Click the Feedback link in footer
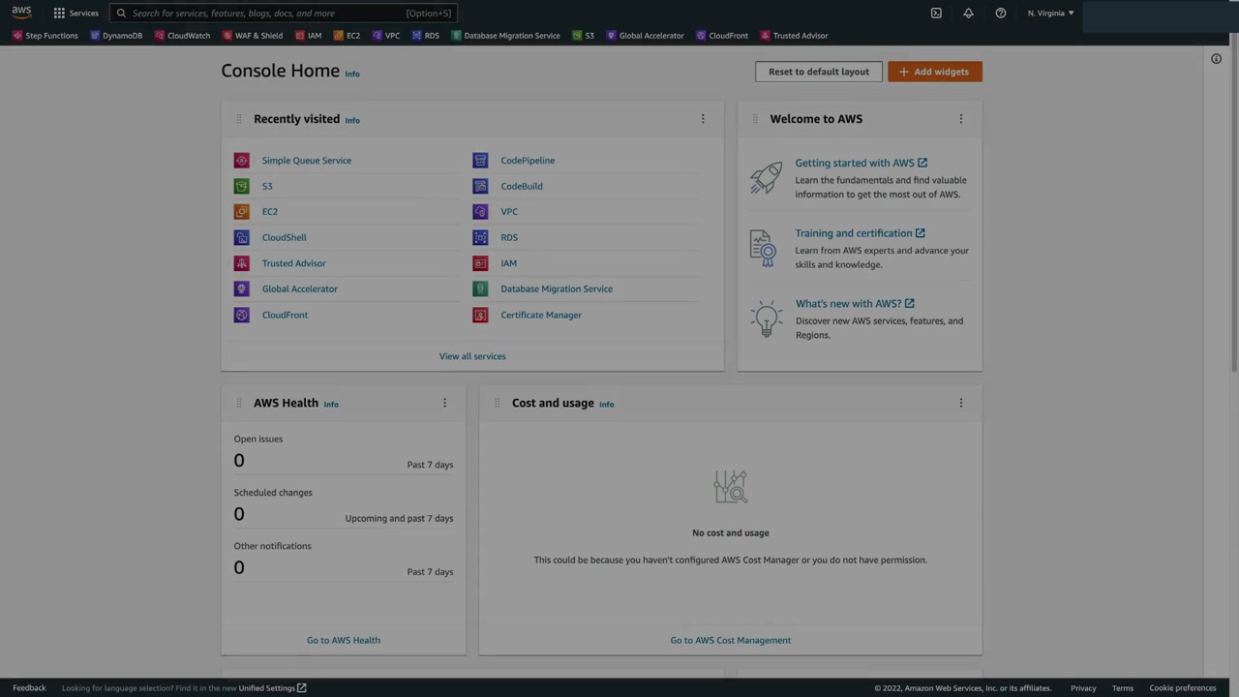The height and width of the screenshot is (697, 1239). click(29, 688)
